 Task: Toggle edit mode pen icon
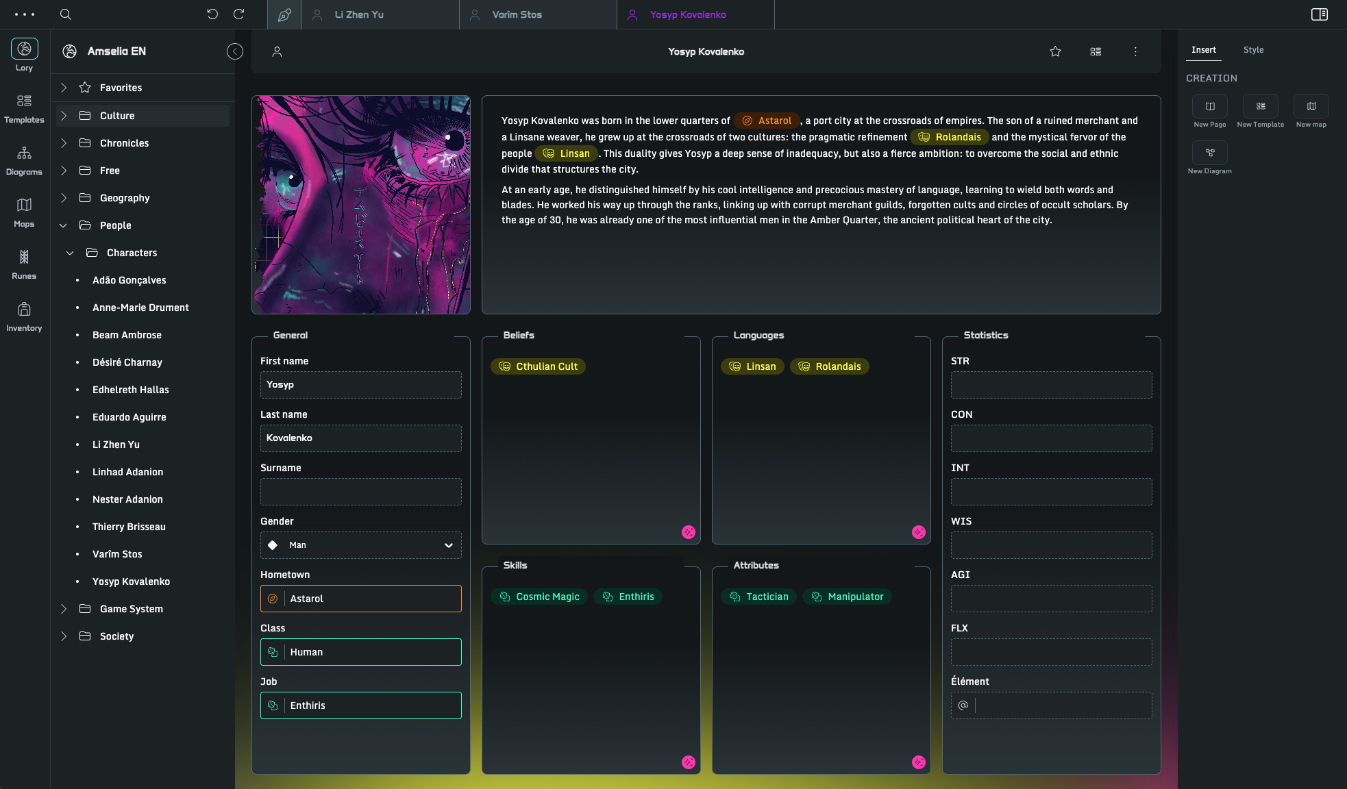tap(284, 14)
